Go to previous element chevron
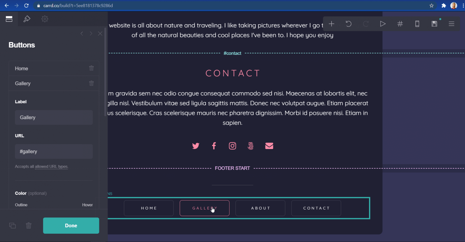 (x=82, y=34)
